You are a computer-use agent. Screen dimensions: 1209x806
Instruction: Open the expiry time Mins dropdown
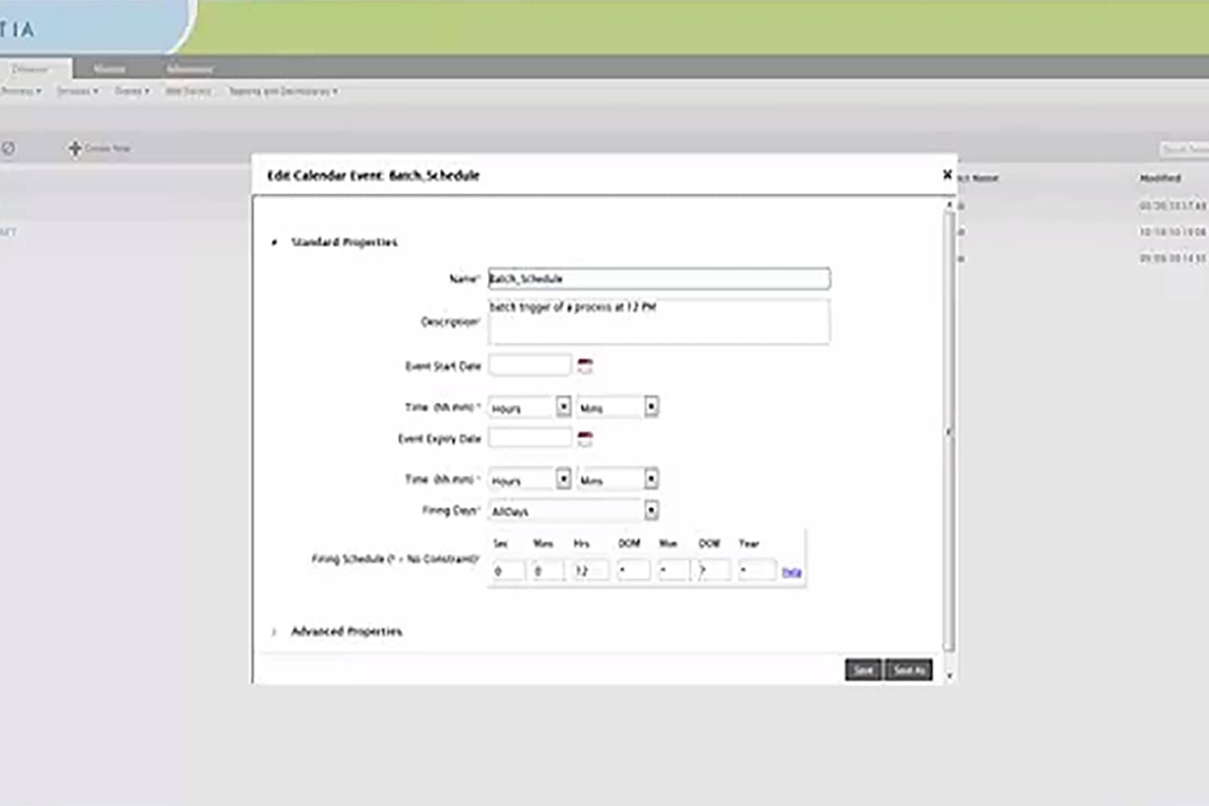(x=651, y=479)
